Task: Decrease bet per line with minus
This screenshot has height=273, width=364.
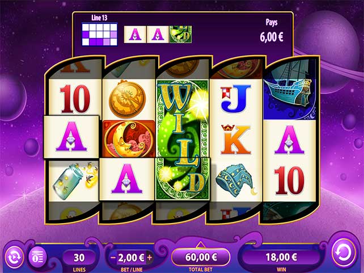Action: [113, 258]
